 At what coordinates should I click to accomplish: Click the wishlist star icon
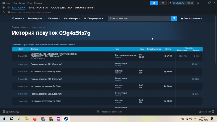pos(182,18)
